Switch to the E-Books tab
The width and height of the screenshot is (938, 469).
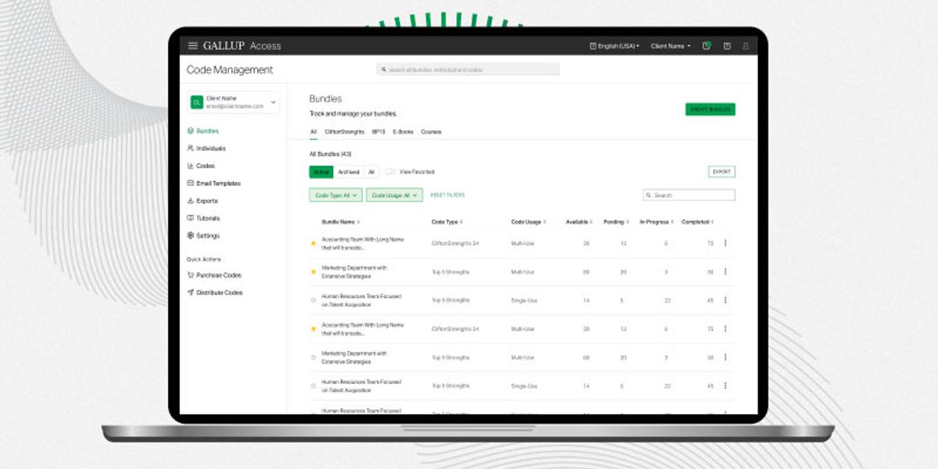(x=403, y=132)
